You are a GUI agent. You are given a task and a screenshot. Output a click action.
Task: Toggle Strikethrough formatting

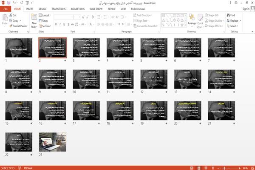pos(72,24)
